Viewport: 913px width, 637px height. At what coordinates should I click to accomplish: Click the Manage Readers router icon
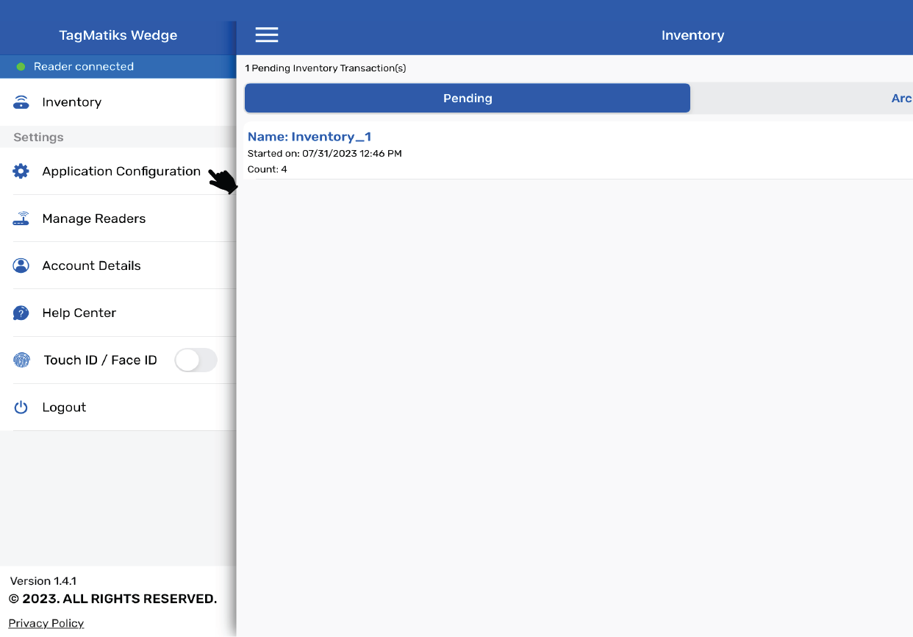click(21, 218)
